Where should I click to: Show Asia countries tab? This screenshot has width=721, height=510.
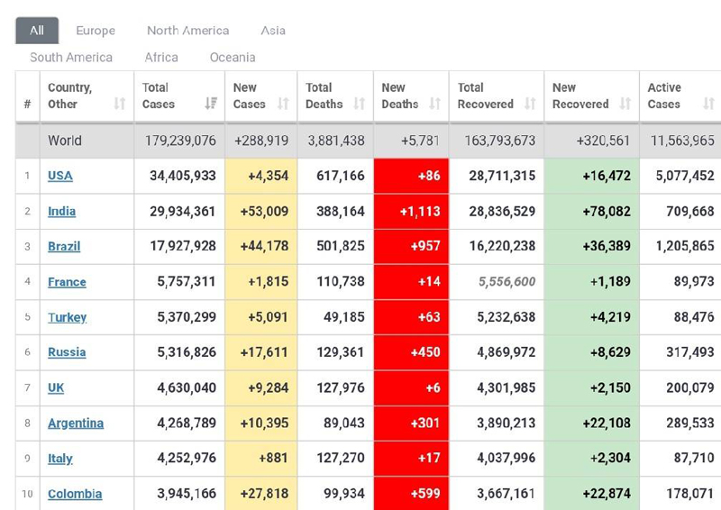pyautogui.click(x=273, y=31)
